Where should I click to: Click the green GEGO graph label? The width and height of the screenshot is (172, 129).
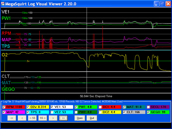[8, 89]
